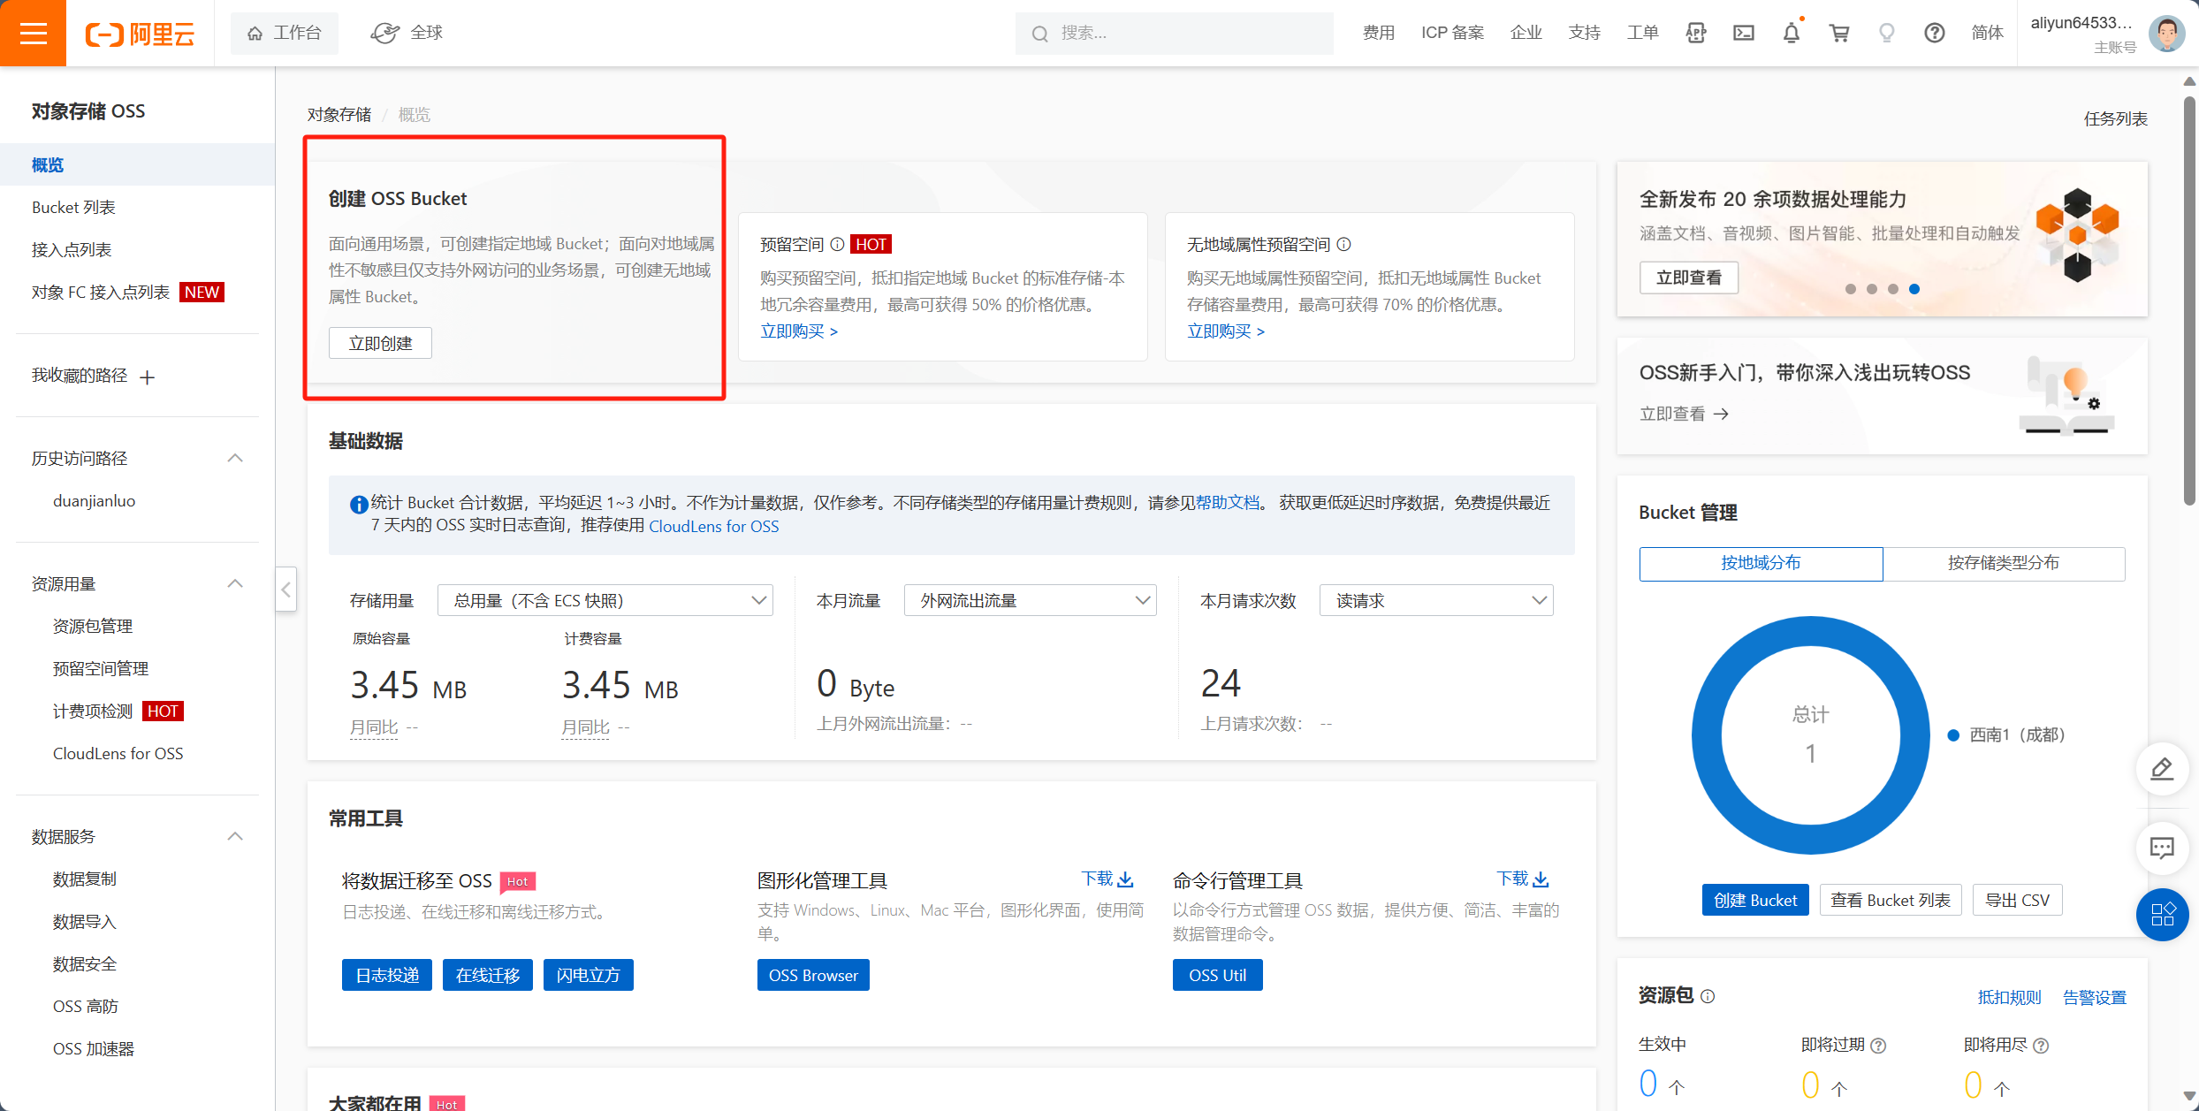Viewport: 2199px width, 1111px height.
Task: Open Cloud Shell terminal
Action: click(1744, 33)
